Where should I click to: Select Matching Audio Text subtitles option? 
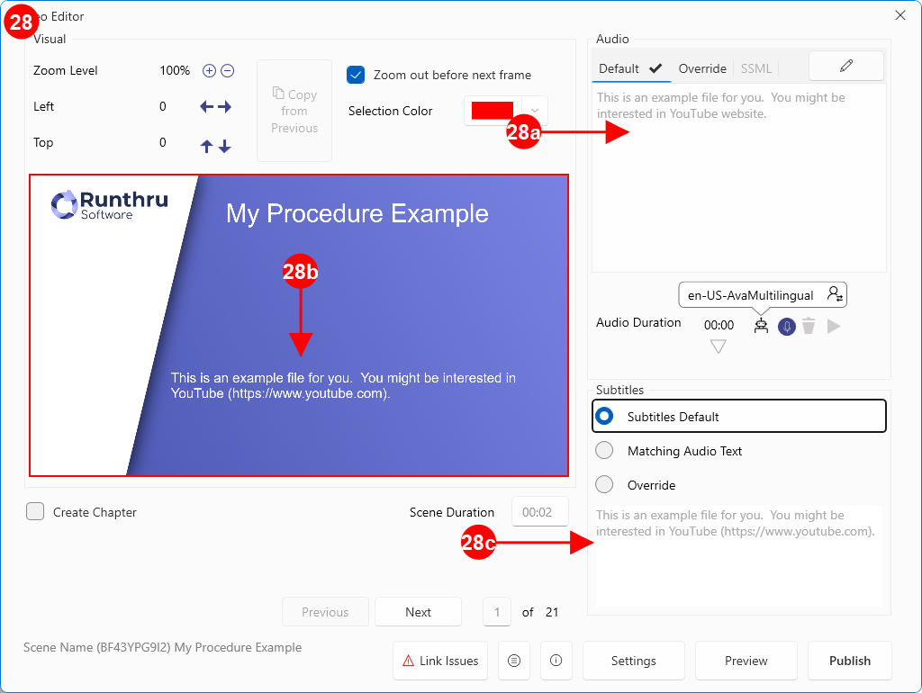tap(605, 451)
